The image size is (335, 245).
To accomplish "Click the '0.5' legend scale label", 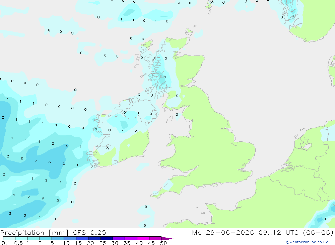I will point(18,243).
